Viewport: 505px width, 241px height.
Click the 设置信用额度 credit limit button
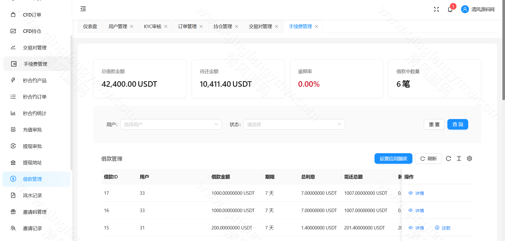(x=393, y=158)
